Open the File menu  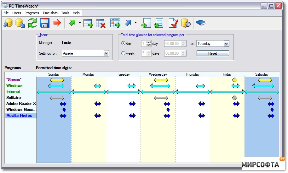(x=6, y=13)
